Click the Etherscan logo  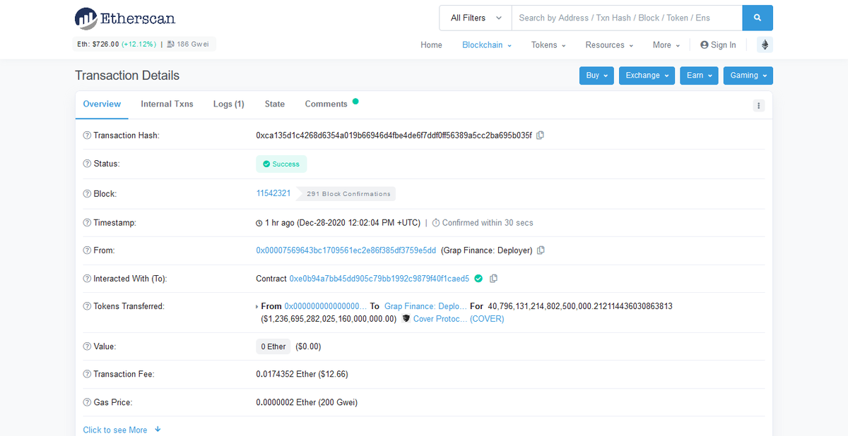[124, 18]
